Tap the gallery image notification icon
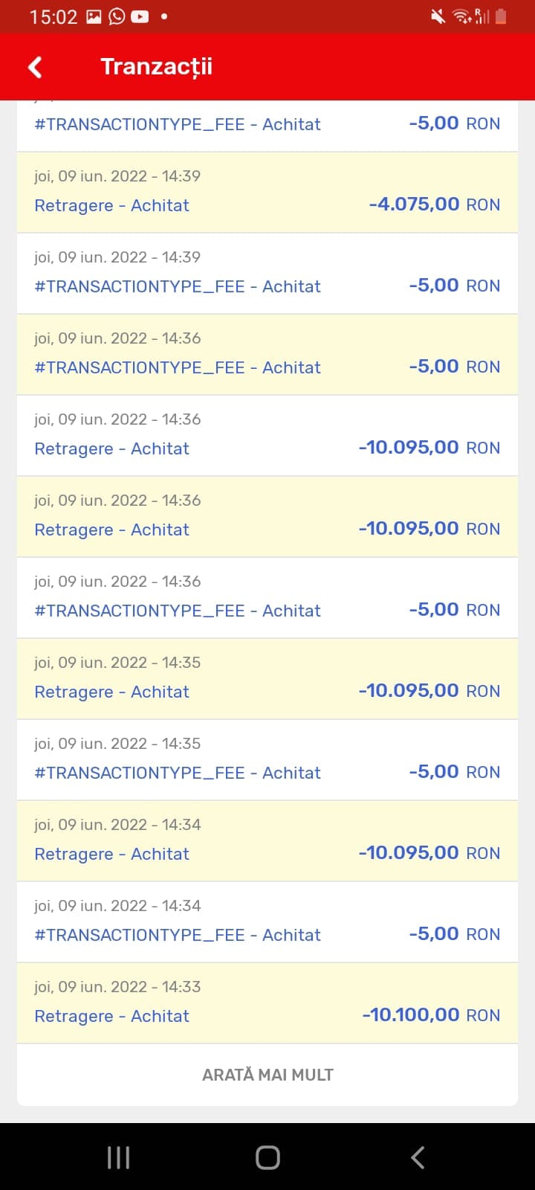This screenshot has height=1190, width=535. click(x=94, y=16)
